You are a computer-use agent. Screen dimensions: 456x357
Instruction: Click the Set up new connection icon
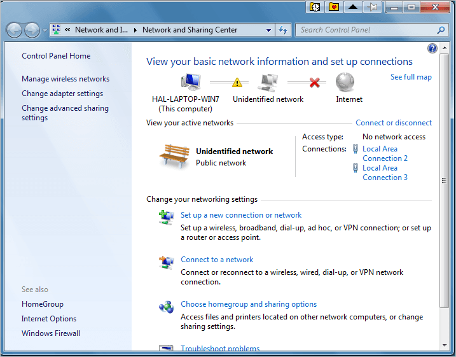tap(166, 218)
